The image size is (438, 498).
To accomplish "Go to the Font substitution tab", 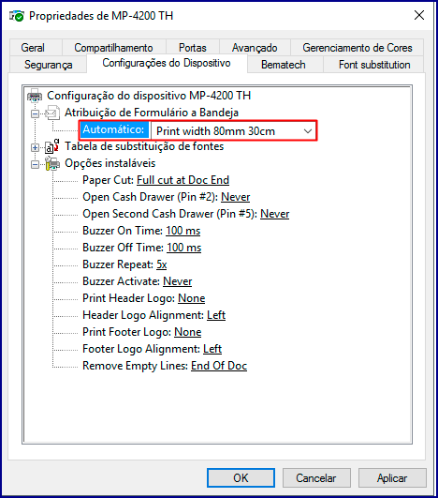I will 374,65.
